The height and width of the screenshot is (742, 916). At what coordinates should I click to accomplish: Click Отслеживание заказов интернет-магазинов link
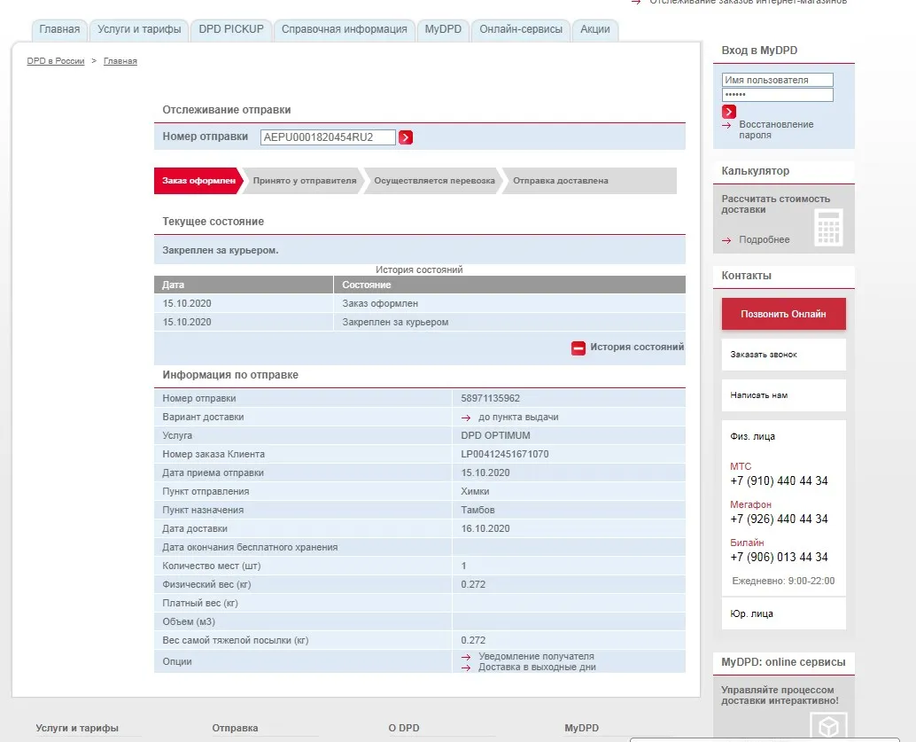coord(749,3)
